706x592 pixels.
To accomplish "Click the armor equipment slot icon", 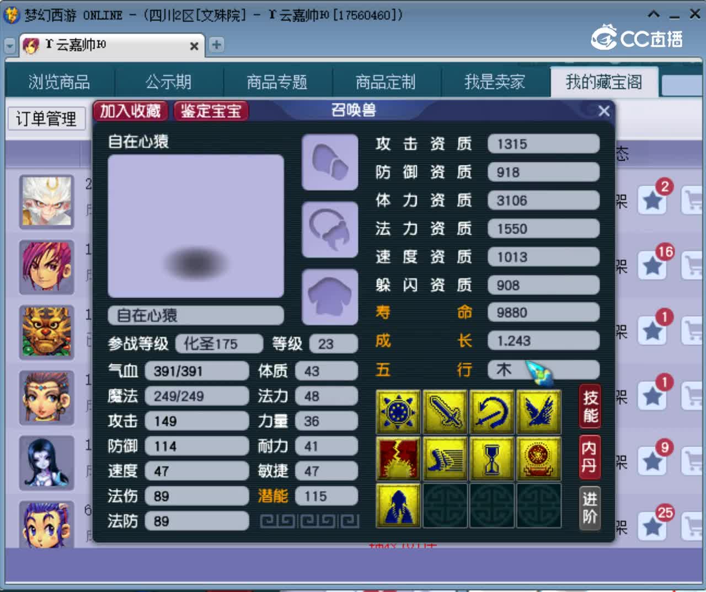I will point(330,297).
